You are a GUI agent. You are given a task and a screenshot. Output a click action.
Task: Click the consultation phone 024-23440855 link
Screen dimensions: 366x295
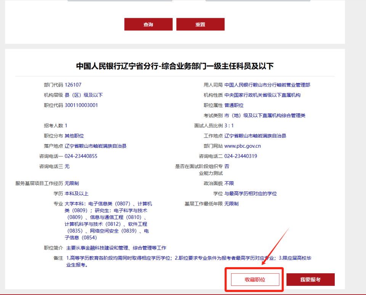tap(82, 156)
